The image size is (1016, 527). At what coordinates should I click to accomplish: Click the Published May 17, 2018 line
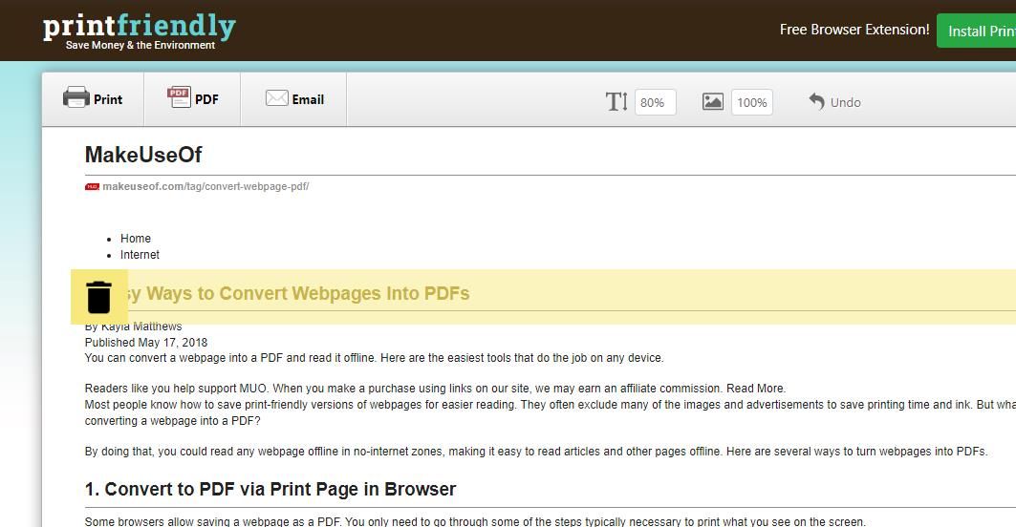146,343
